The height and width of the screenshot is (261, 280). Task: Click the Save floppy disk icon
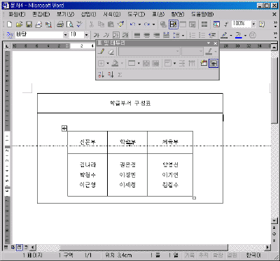pyautogui.click(x=29, y=24)
